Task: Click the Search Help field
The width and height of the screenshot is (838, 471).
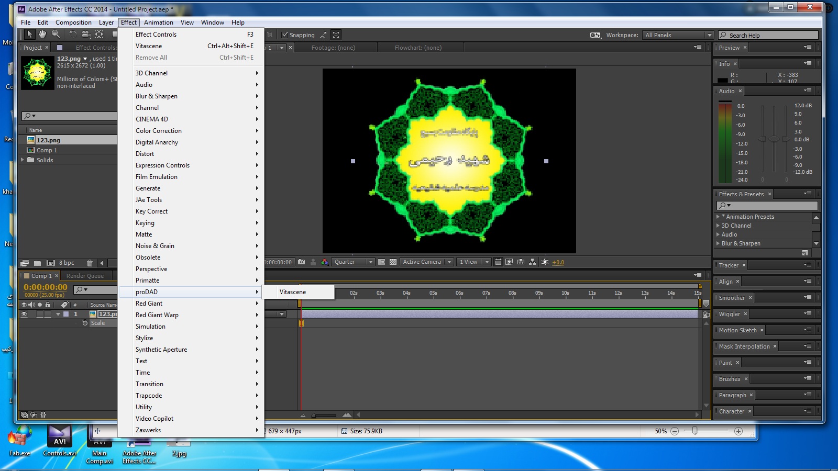Action: 768,35
